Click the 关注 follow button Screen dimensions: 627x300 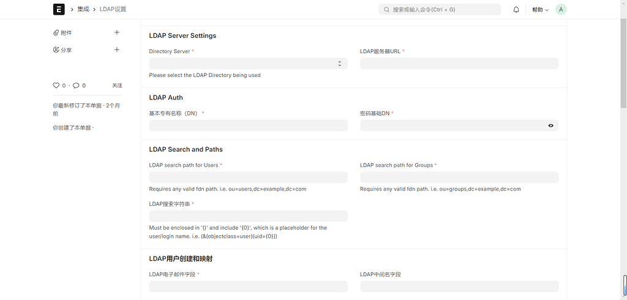tap(117, 86)
